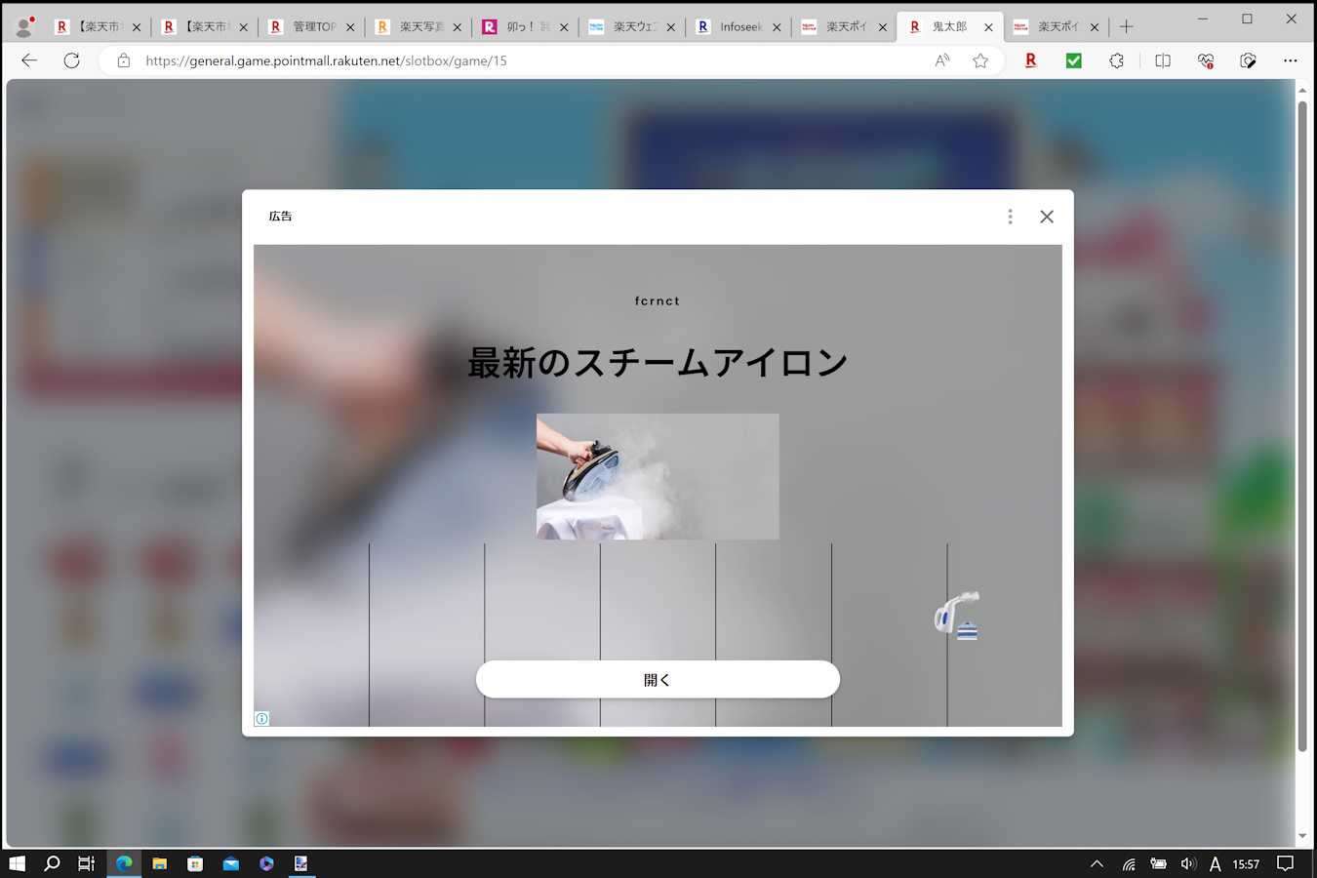
Task: Open the ad options three-dot menu
Action: 1010,217
